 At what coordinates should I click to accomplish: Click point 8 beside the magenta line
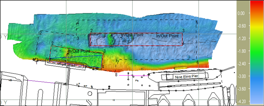click(x=116, y=75)
